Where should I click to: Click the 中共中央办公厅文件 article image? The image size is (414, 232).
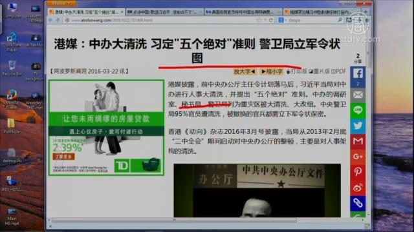point(257,191)
